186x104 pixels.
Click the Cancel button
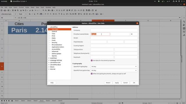tap(125, 83)
